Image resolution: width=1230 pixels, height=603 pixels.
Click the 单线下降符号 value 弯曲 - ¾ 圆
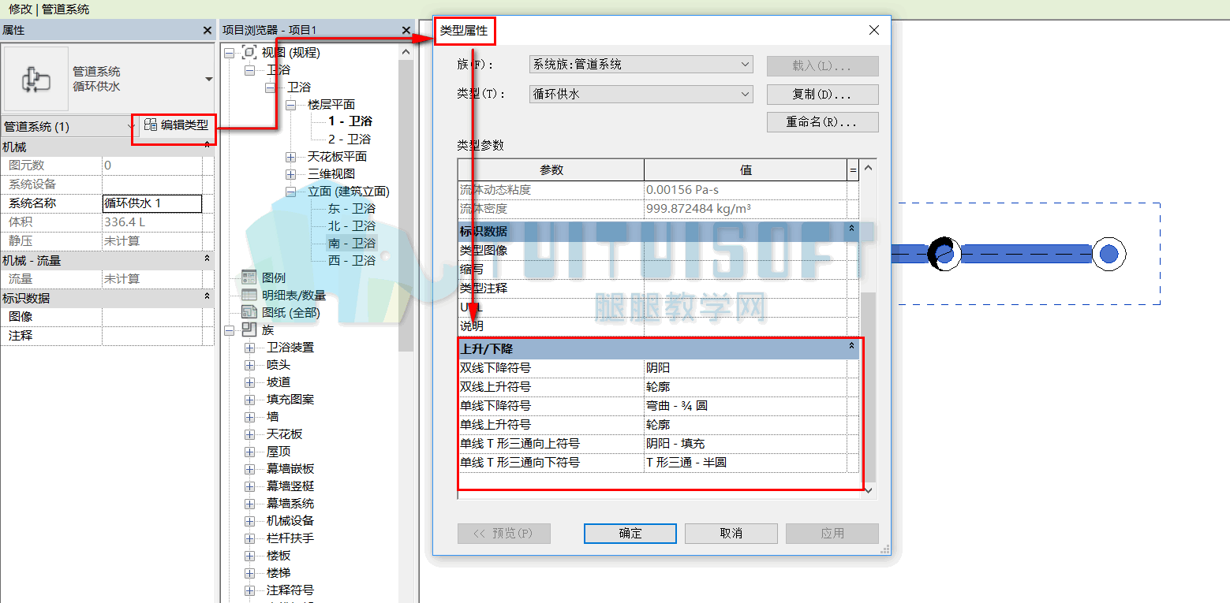745,405
